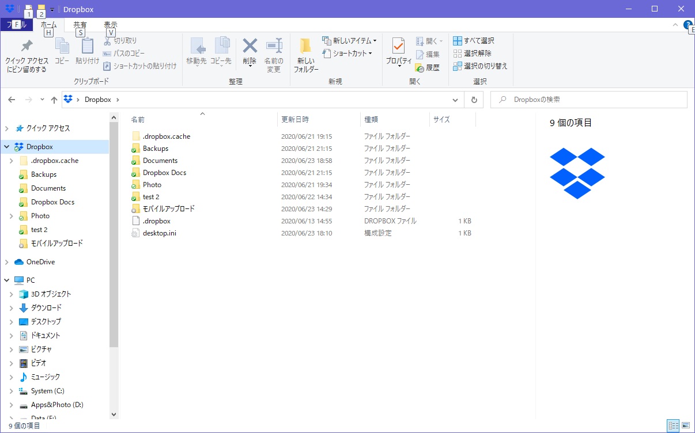Expand クイック アクセス in navigation pane
The width and height of the screenshot is (695, 433).
click(7, 128)
